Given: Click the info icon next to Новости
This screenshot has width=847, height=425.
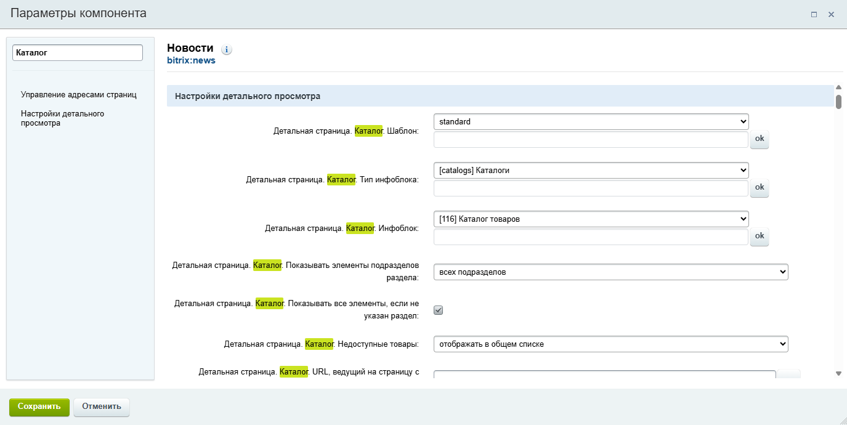Looking at the screenshot, I should click(x=226, y=50).
